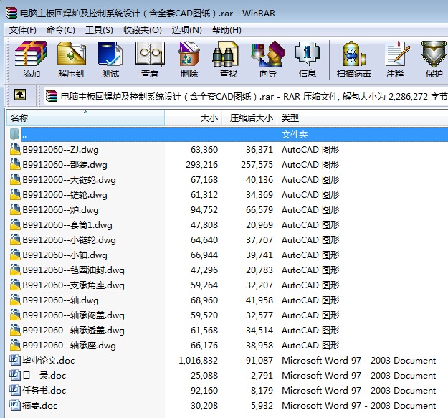Open the 命令(C) menu
This screenshot has width=448, height=418.
[x=61, y=29]
